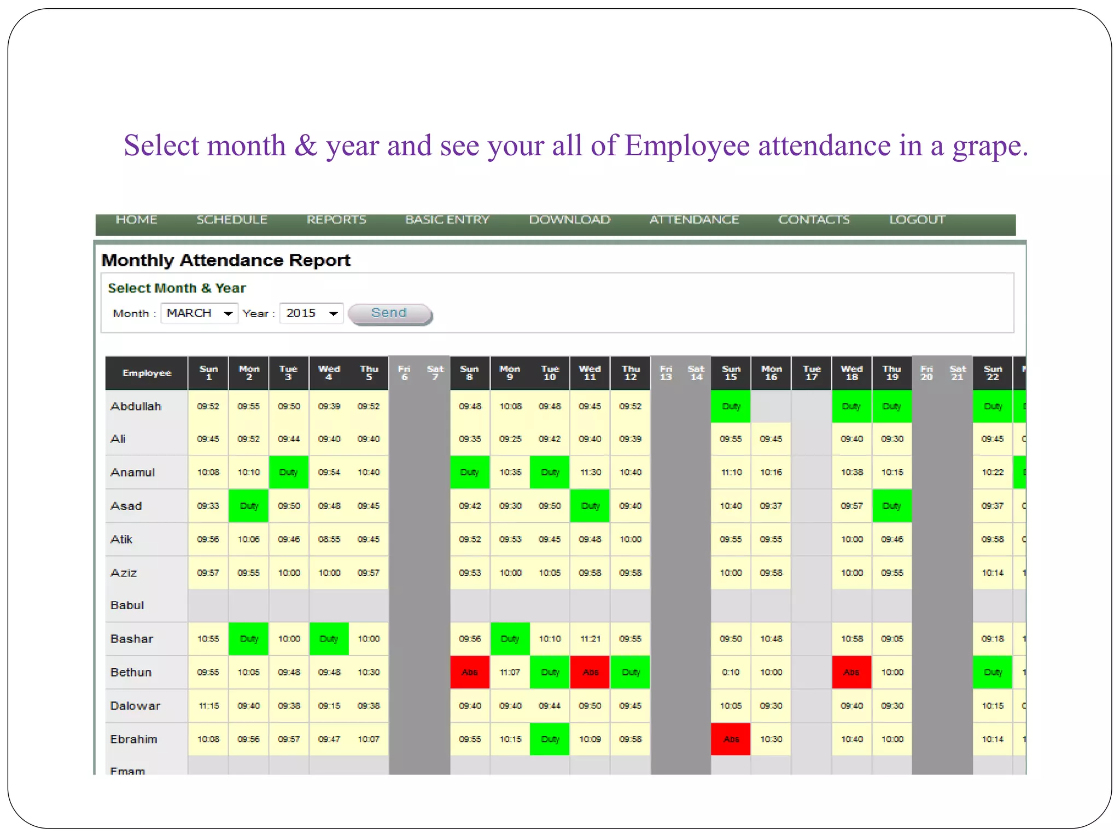
Task: Click the Send button
Action: [390, 314]
